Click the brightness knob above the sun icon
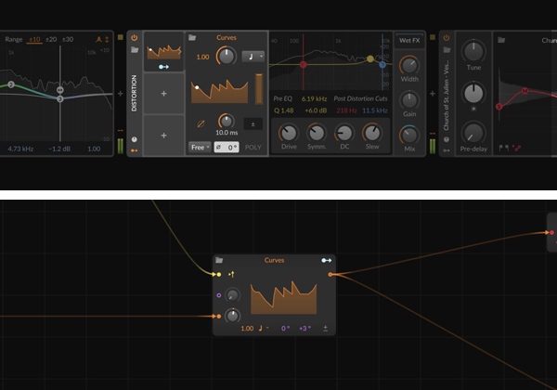 pyautogui.click(x=473, y=93)
